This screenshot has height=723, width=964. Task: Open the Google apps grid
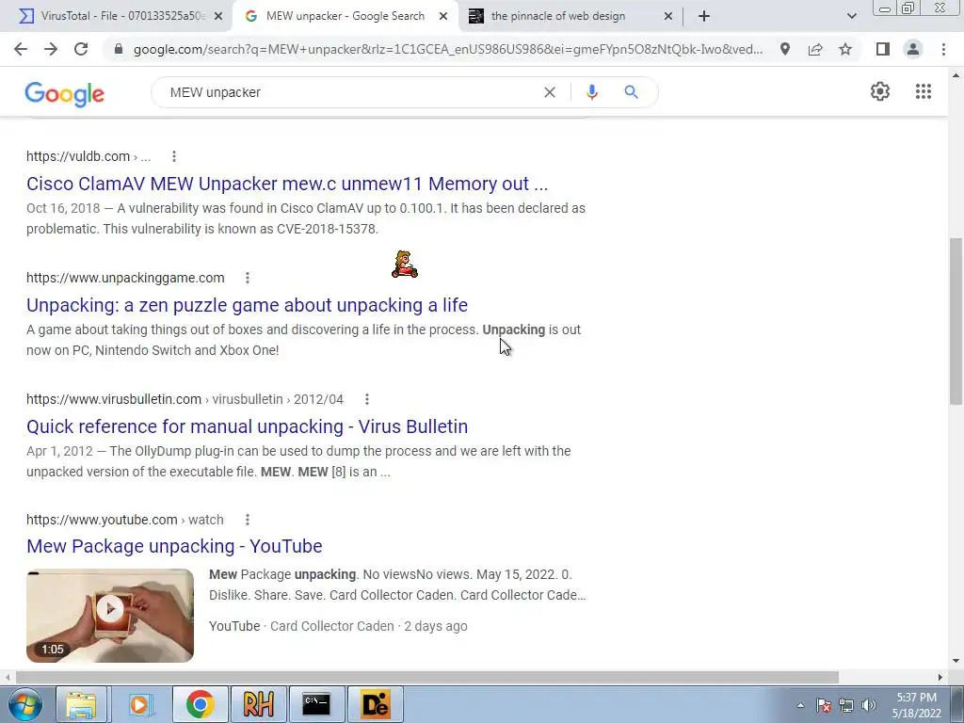[924, 91]
